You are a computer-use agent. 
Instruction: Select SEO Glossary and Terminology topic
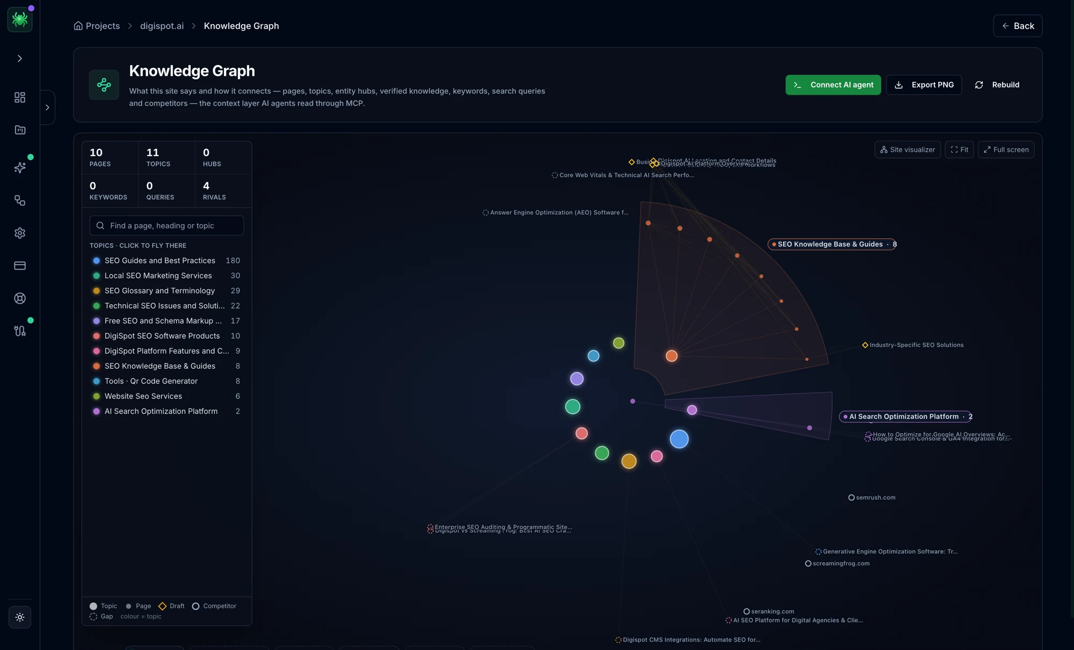[166, 290]
